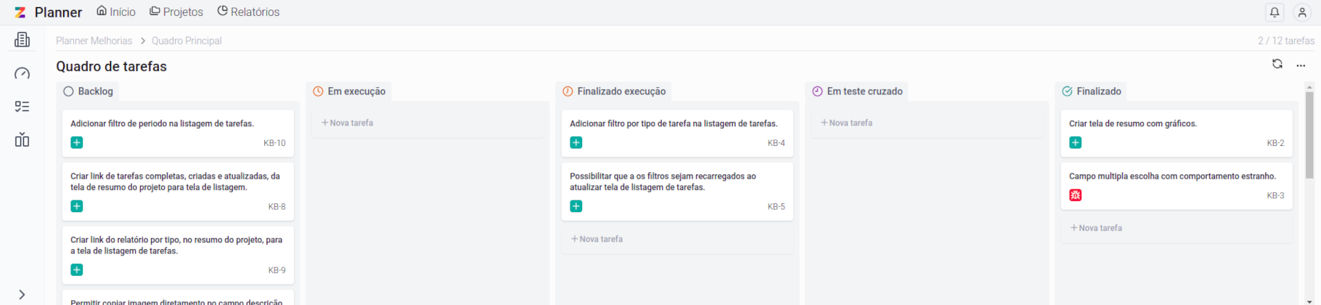This screenshot has height=305, width=1321.
Task: Click the notifications bell icon
Action: [x=1275, y=12]
